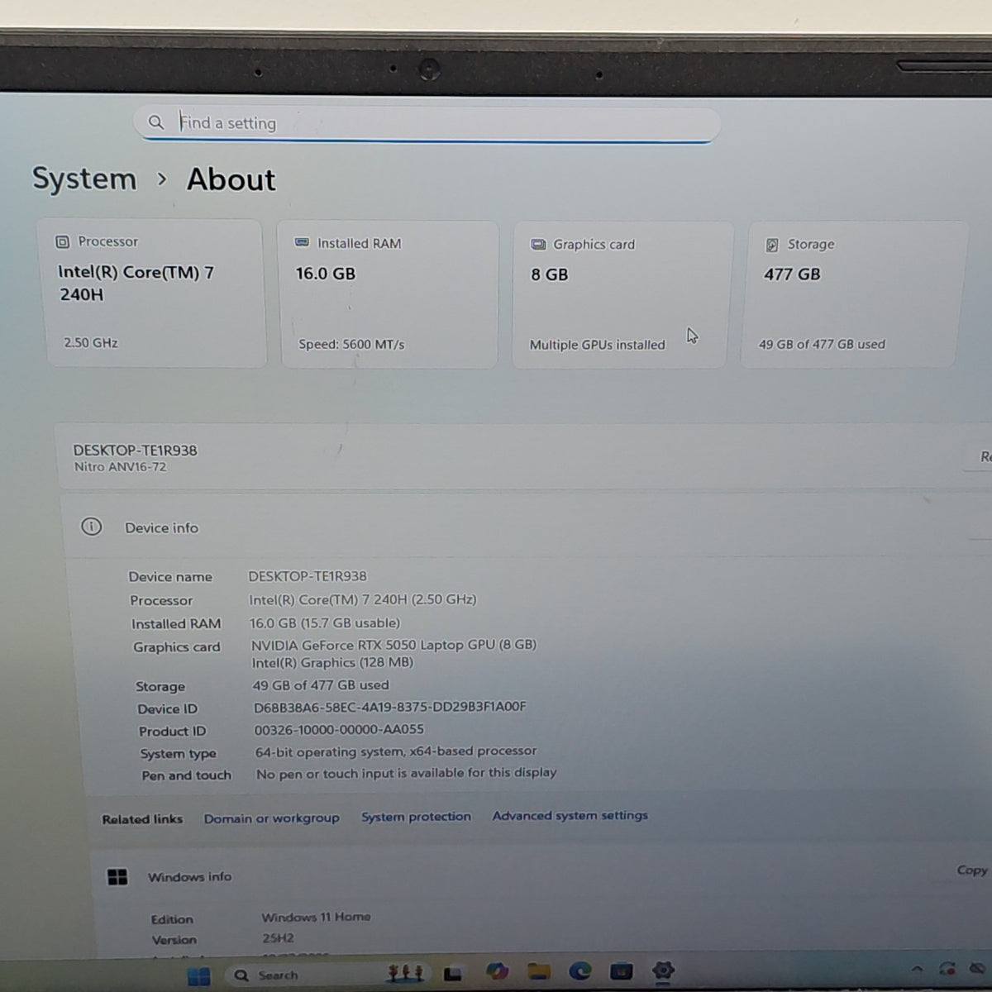This screenshot has height=992, width=992.
Task: Click the 64-bit operating system text
Action: point(396,751)
